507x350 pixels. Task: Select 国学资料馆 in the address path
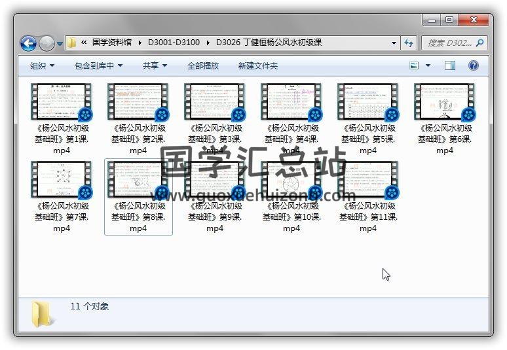pyautogui.click(x=112, y=43)
